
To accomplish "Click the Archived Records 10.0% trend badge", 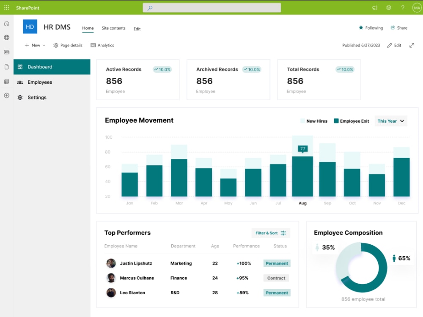I will tap(252, 70).
